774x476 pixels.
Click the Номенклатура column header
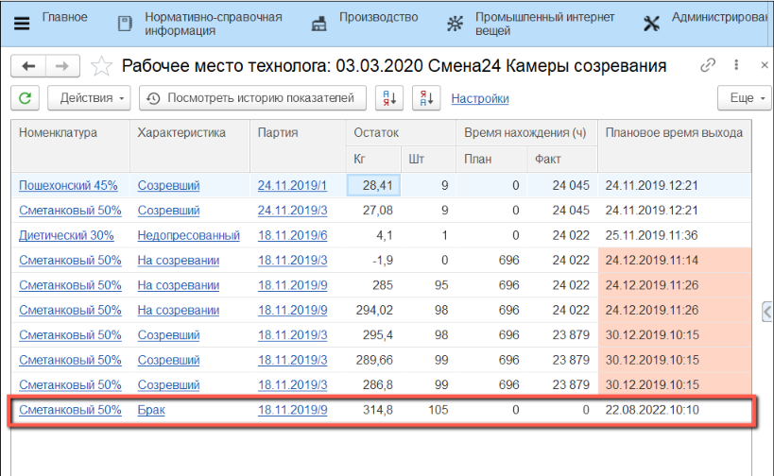[x=59, y=133]
